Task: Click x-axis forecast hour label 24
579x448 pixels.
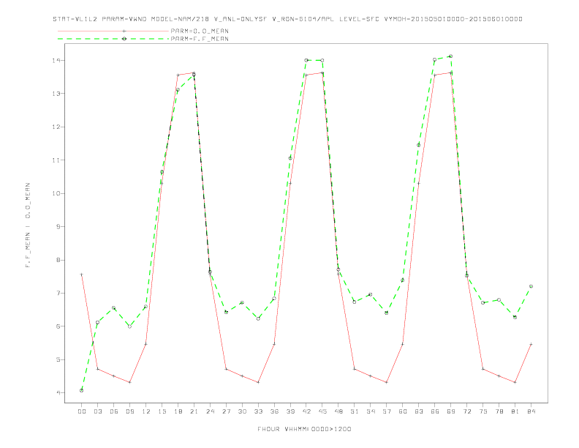Action: [210, 411]
